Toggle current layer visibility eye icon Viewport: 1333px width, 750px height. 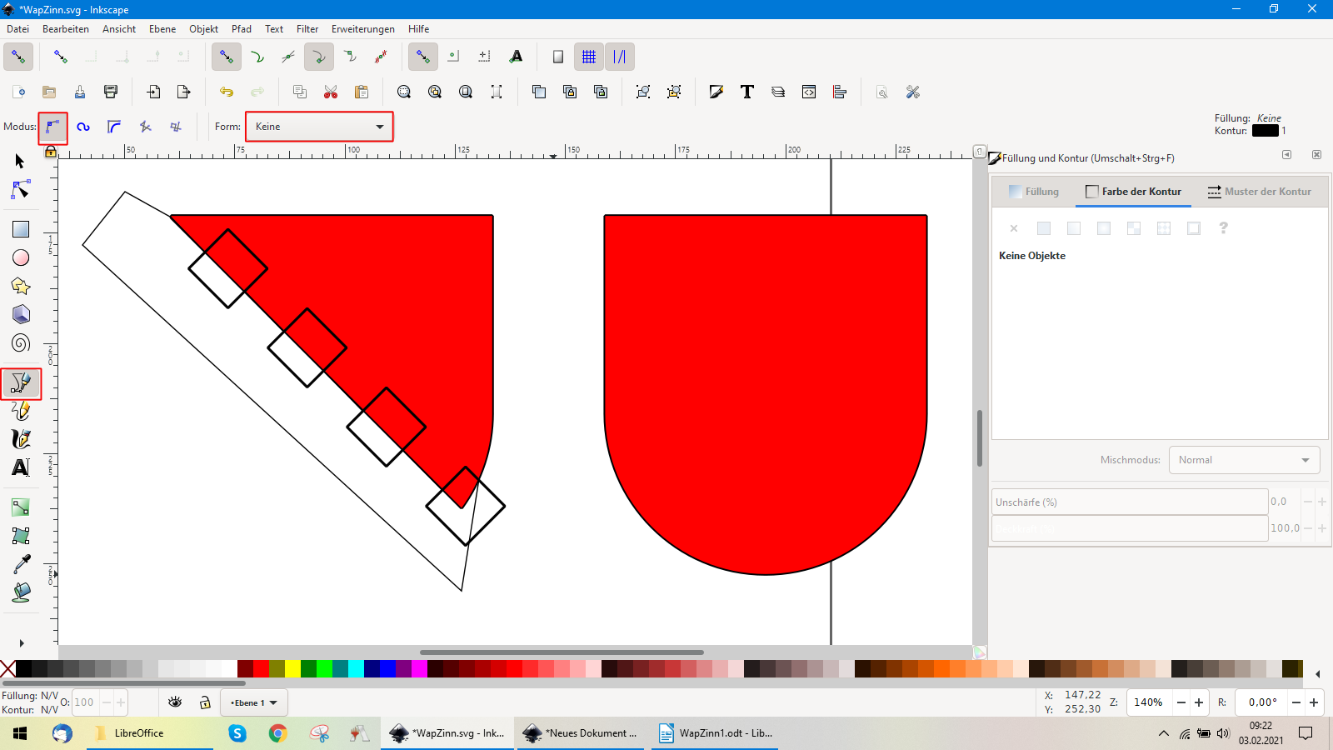pos(175,702)
